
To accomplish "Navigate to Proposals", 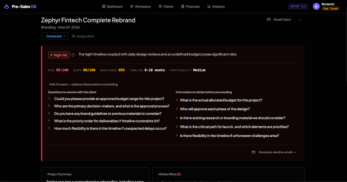I will [x=191, y=6].
